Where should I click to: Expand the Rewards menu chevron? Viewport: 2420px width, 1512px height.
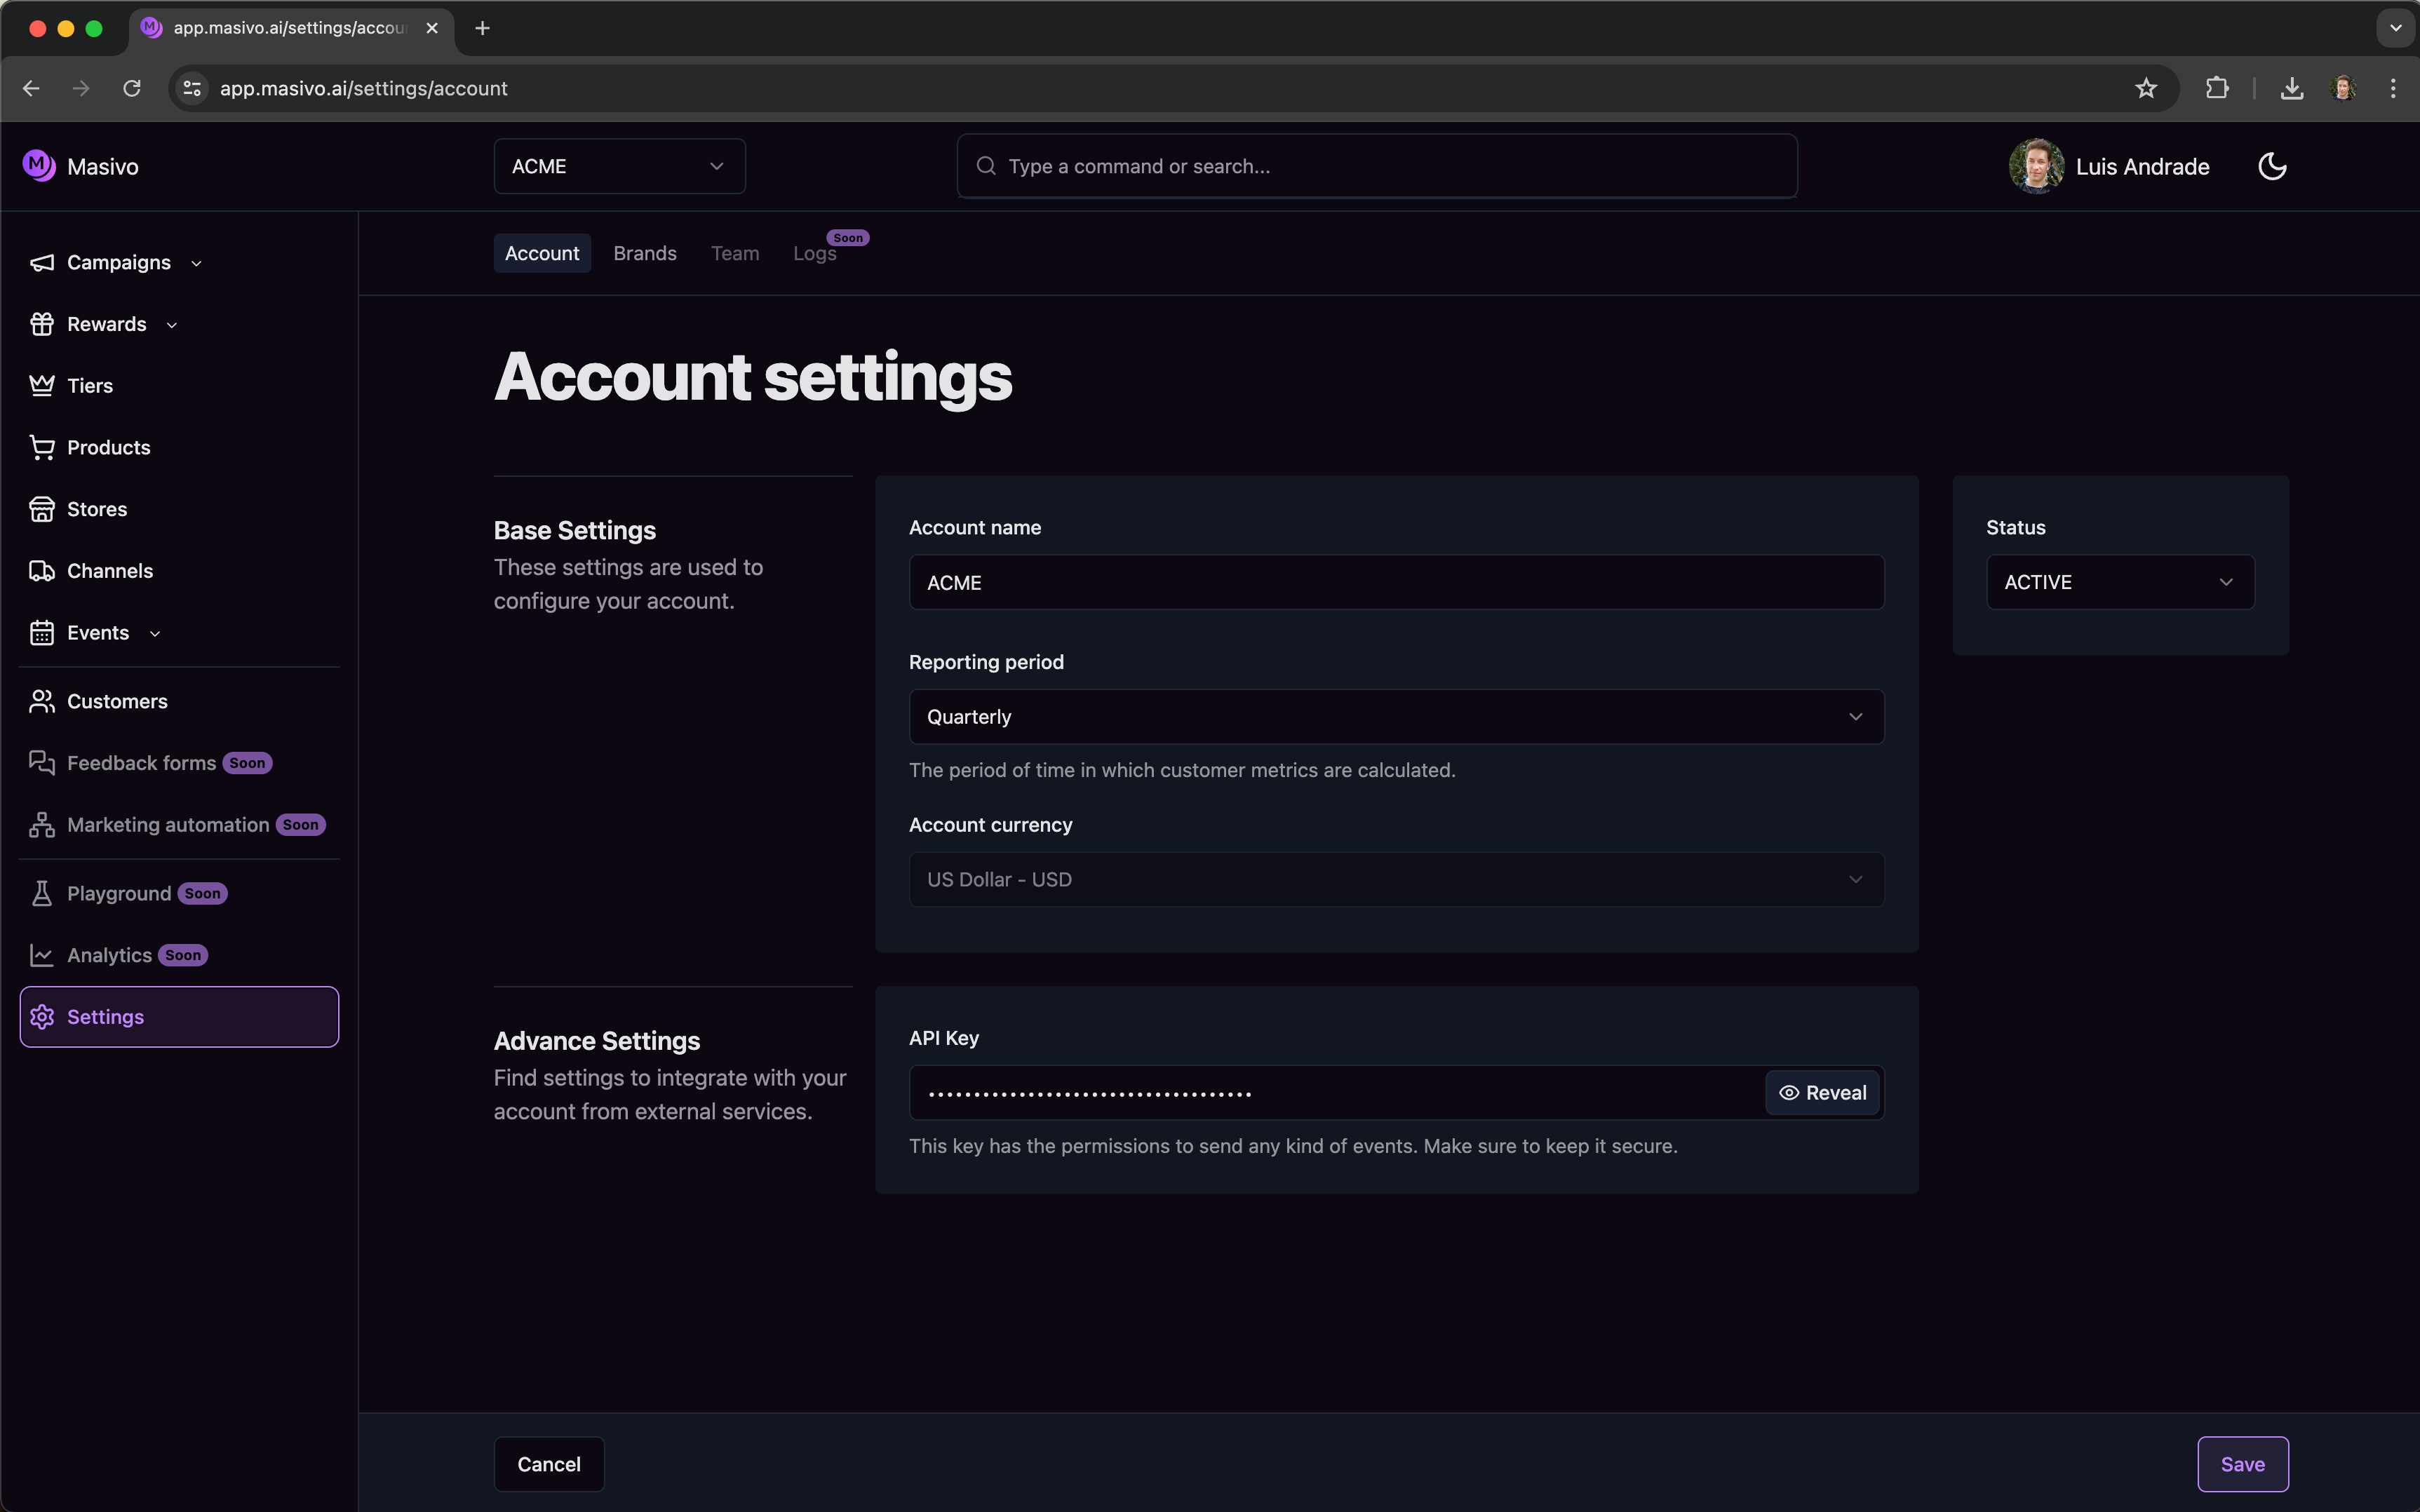pos(172,325)
